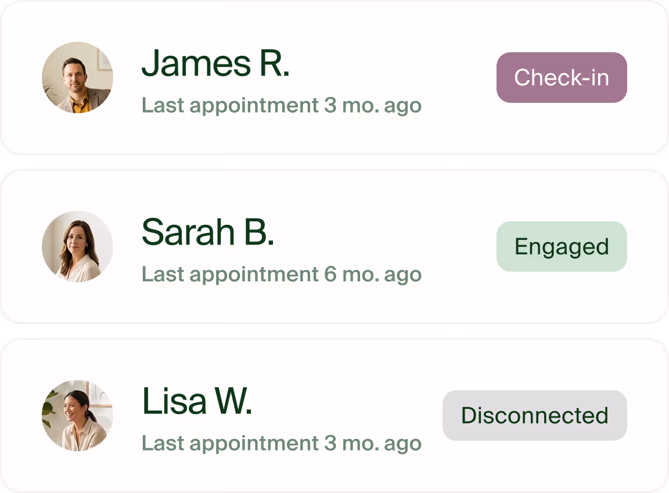Image resolution: width=669 pixels, height=493 pixels.
Task: Select Sarah B.'s avatar image
Action: click(x=77, y=246)
